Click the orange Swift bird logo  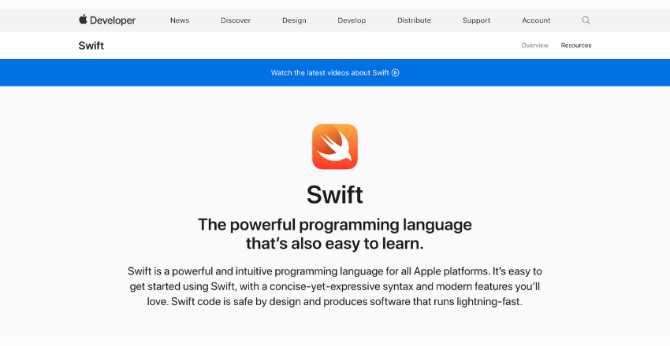point(335,146)
